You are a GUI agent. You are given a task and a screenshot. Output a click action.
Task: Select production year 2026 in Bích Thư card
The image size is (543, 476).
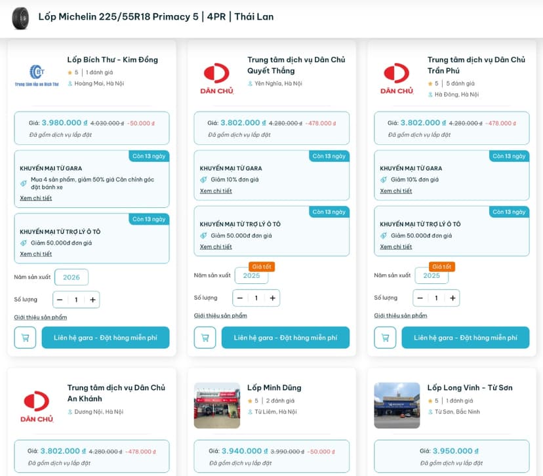71,277
